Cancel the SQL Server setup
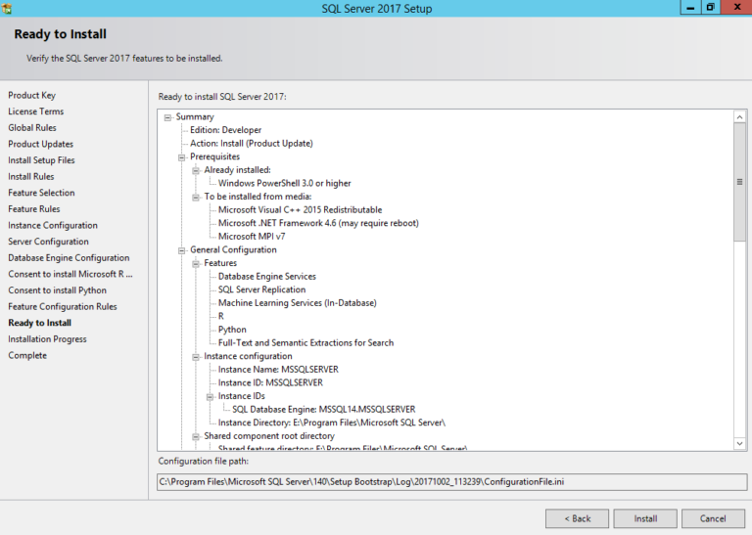 pos(713,518)
